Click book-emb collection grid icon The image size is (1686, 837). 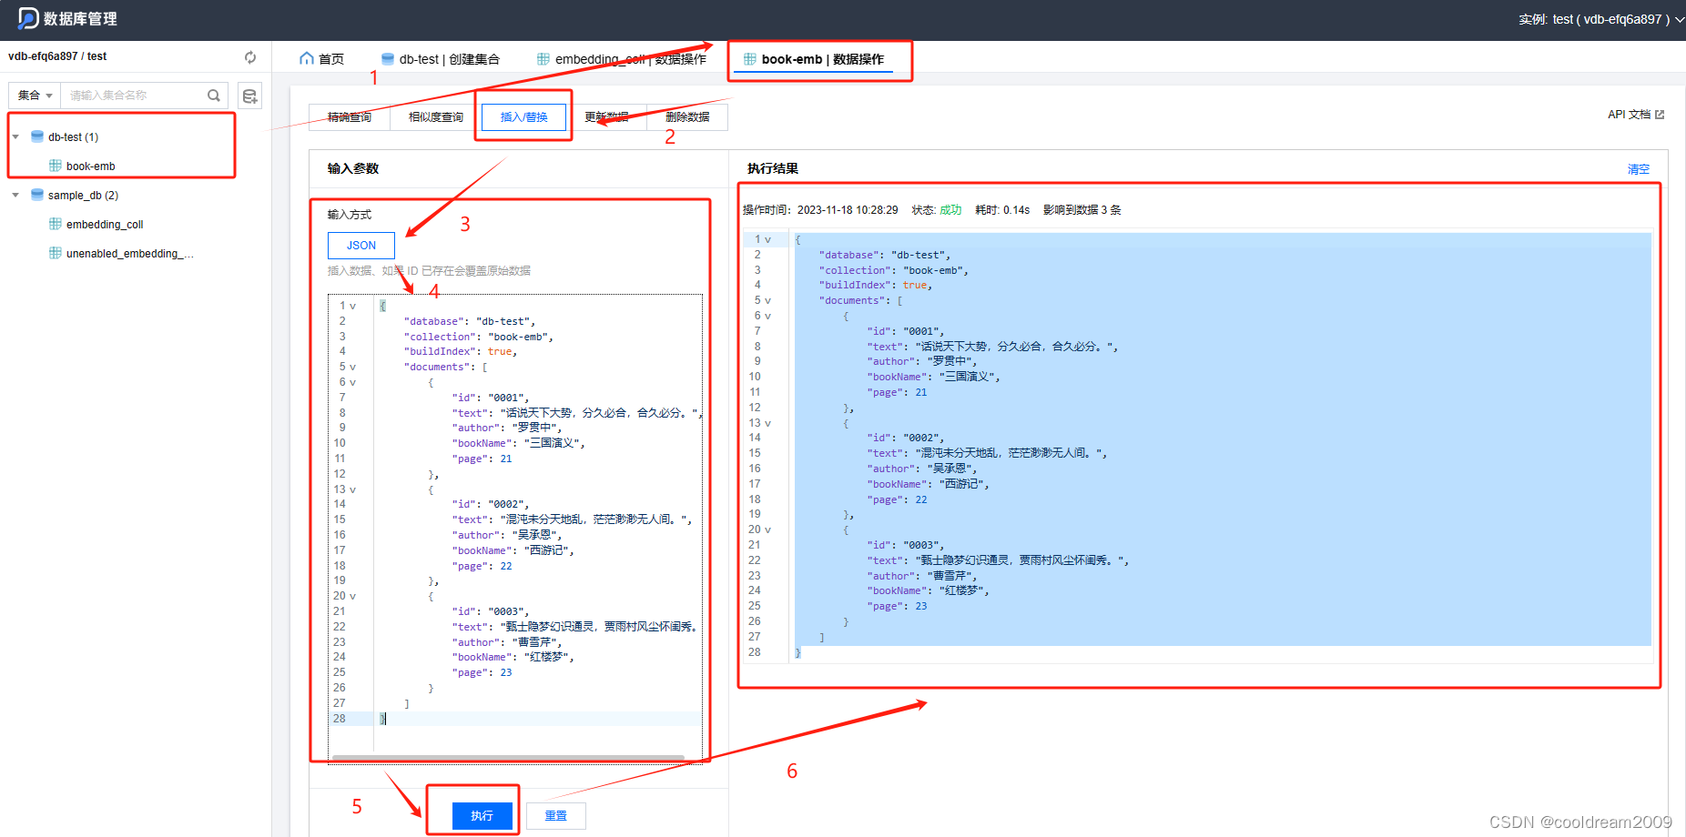56,166
